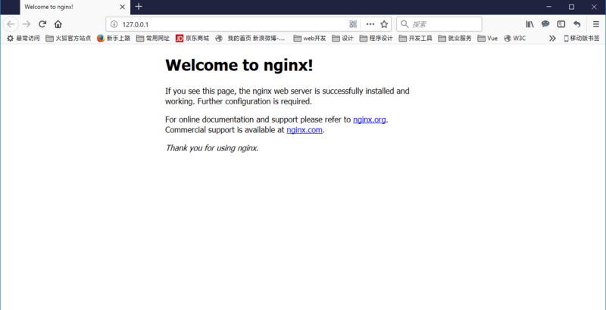Open the W3C bookmark
This screenshot has height=310, width=606.
tap(515, 38)
